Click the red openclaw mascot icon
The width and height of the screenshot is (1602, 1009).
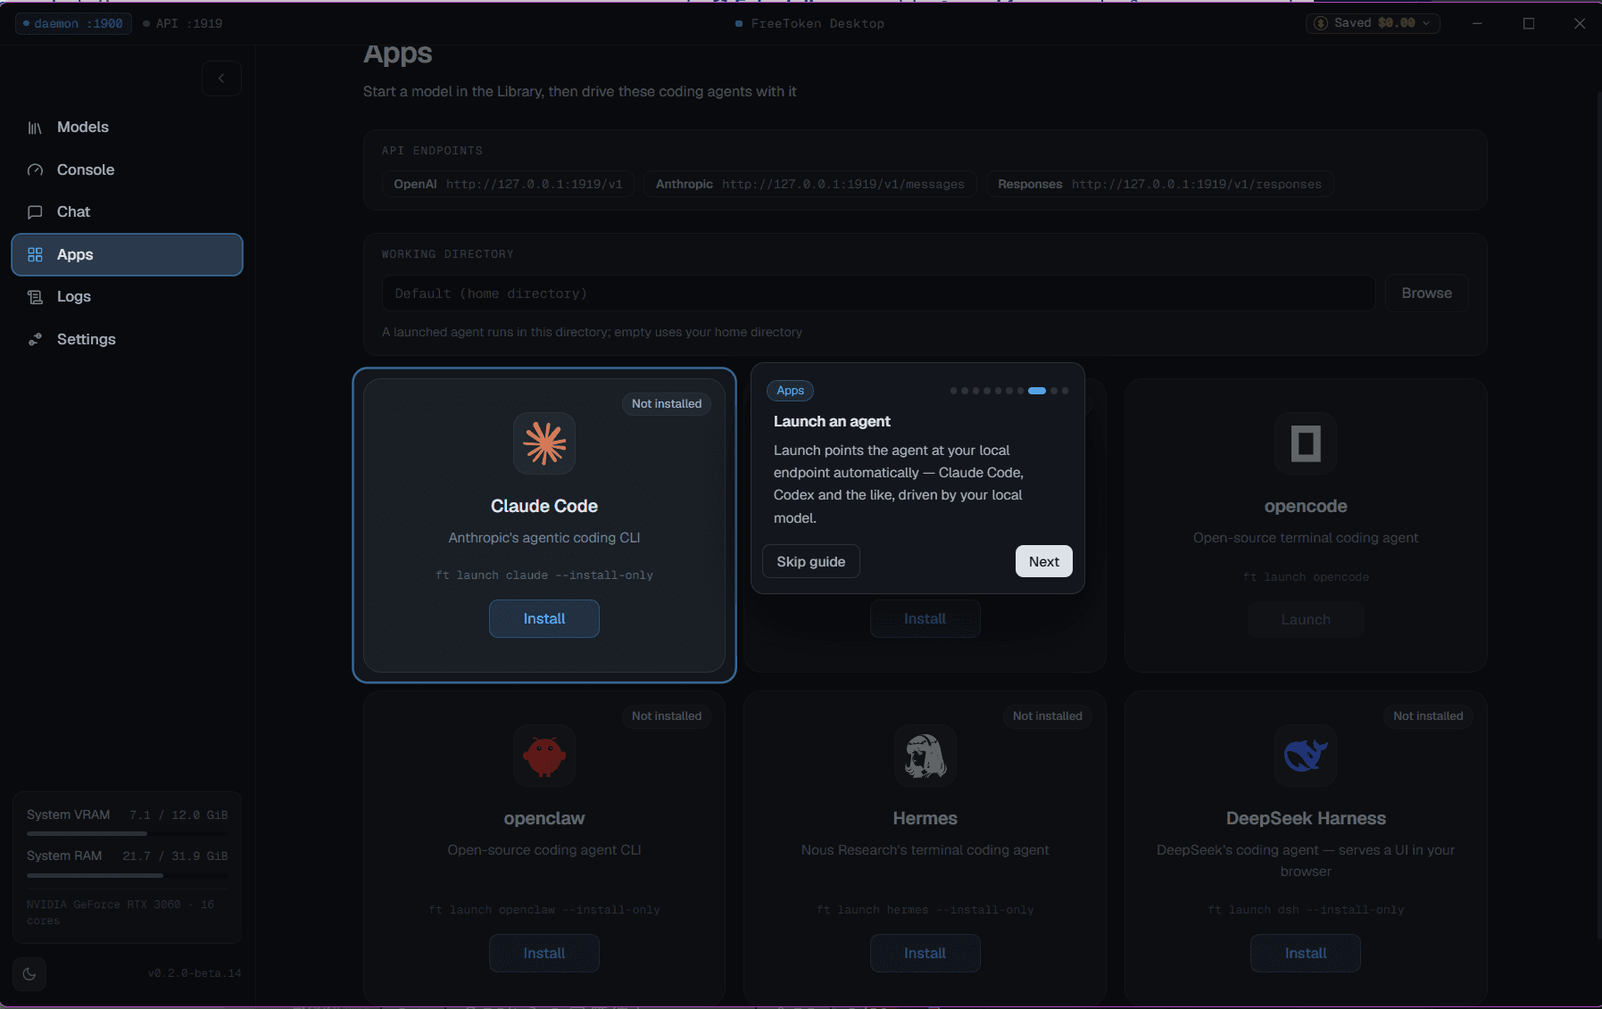click(x=544, y=756)
